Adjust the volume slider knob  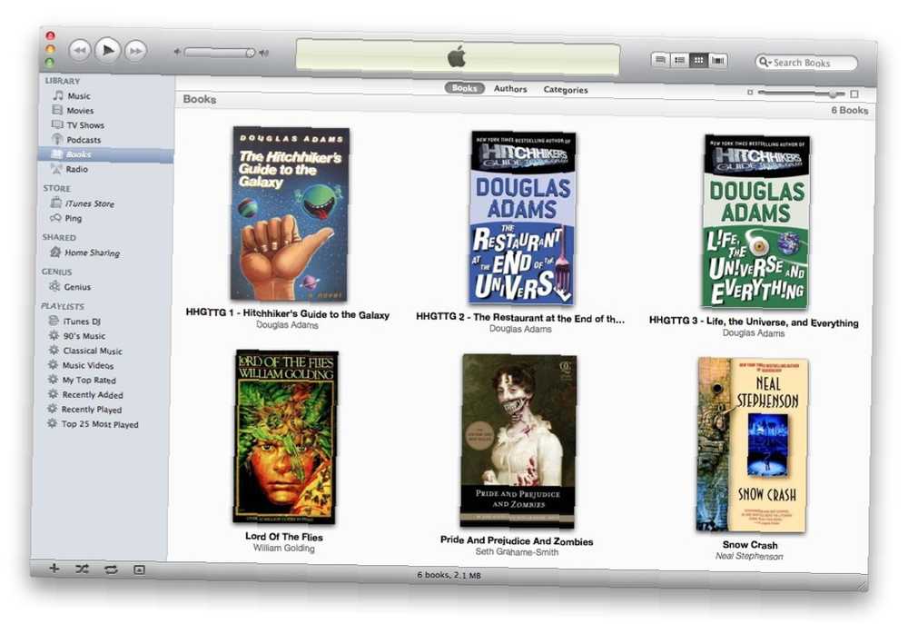click(251, 53)
